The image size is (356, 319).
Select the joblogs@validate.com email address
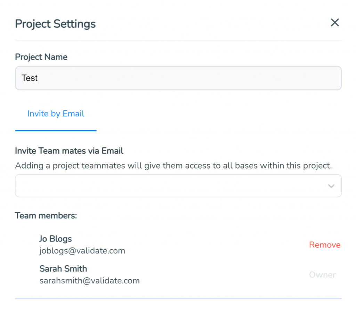tap(83, 250)
